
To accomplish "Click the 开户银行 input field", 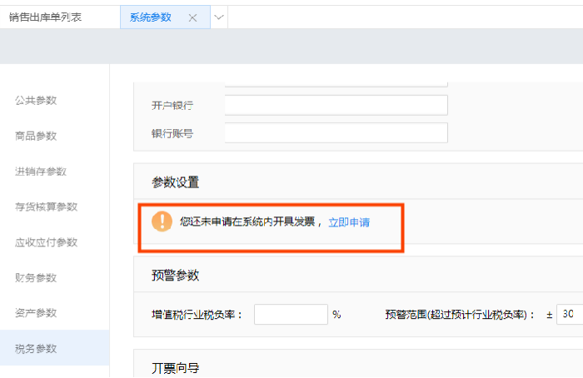I will [336, 106].
